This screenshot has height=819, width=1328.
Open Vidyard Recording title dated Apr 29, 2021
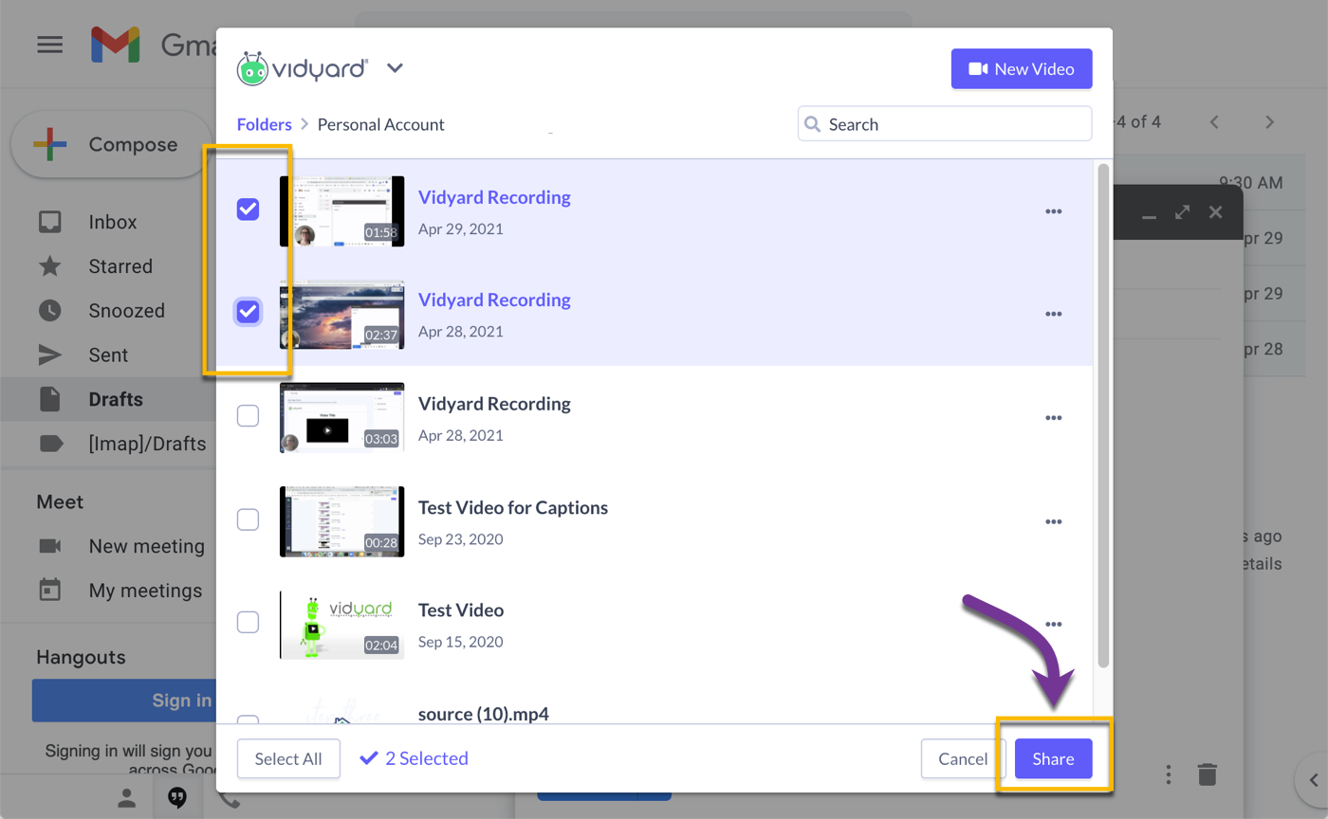[x=494, y=197]
